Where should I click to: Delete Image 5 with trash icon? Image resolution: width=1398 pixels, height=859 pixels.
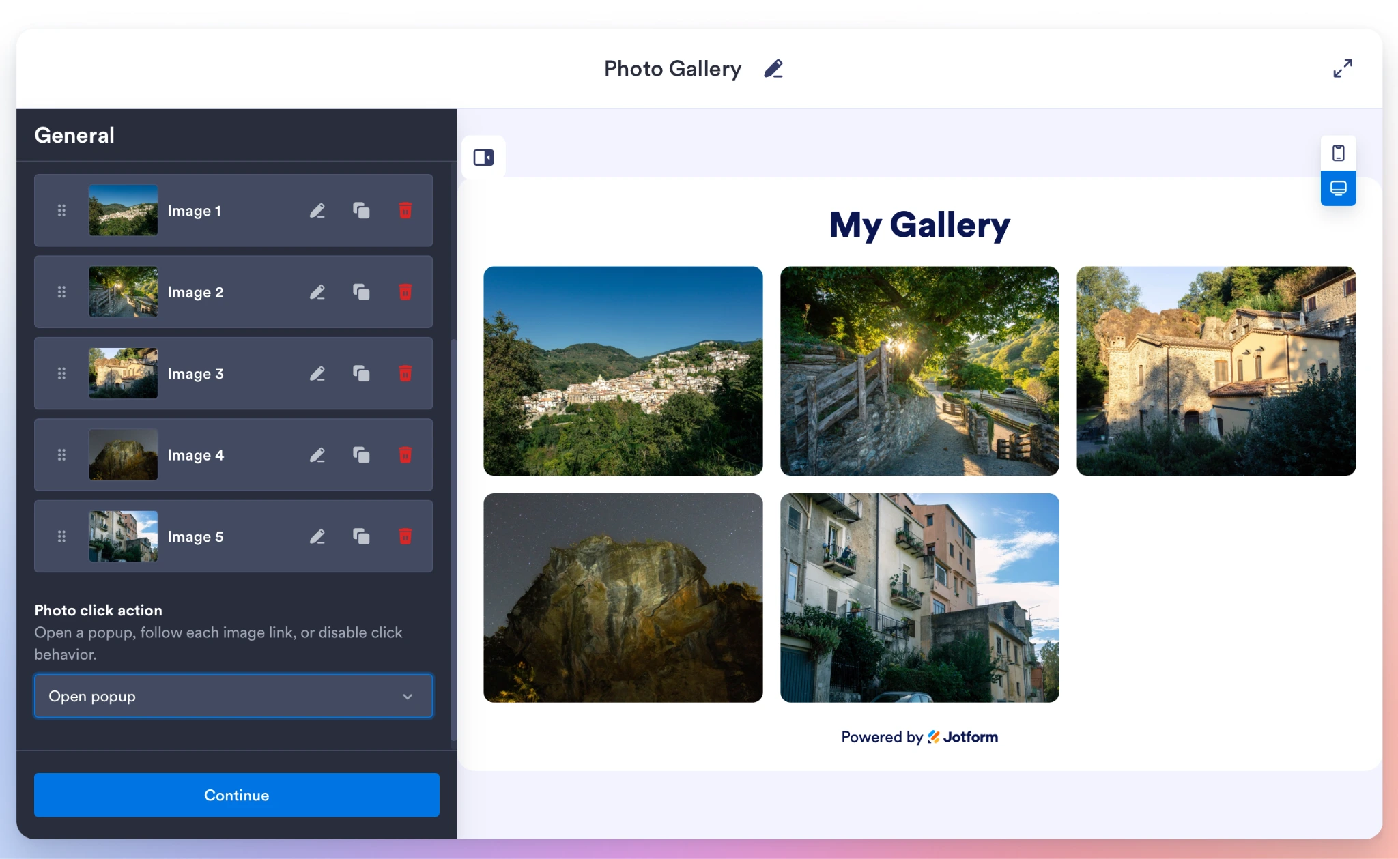click(x=405, y=536)
